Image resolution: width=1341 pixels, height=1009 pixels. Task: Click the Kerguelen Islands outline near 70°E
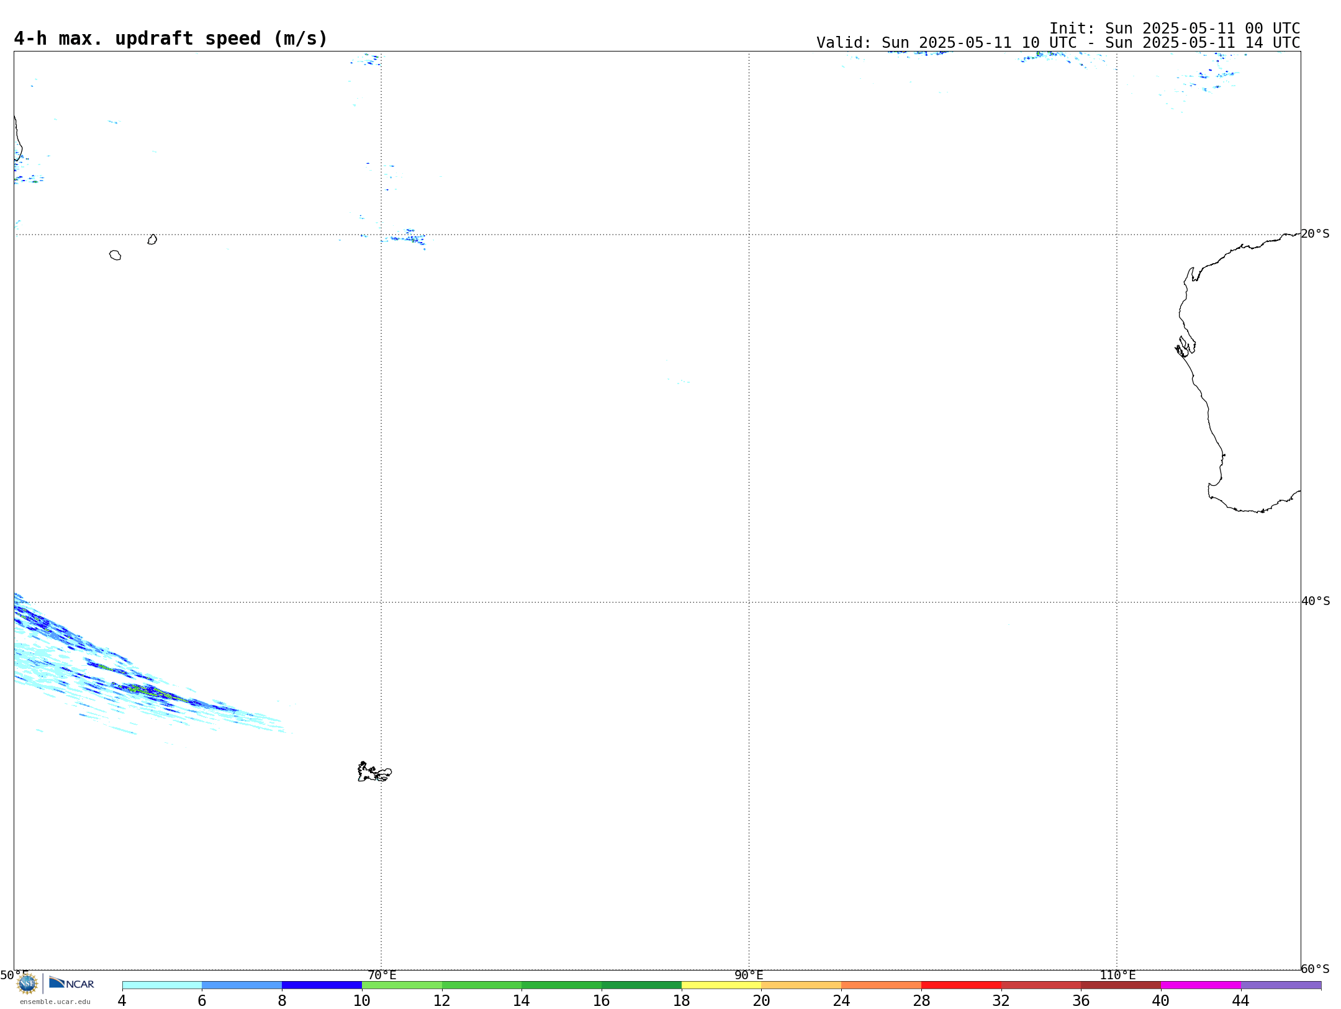pos(374,772)
